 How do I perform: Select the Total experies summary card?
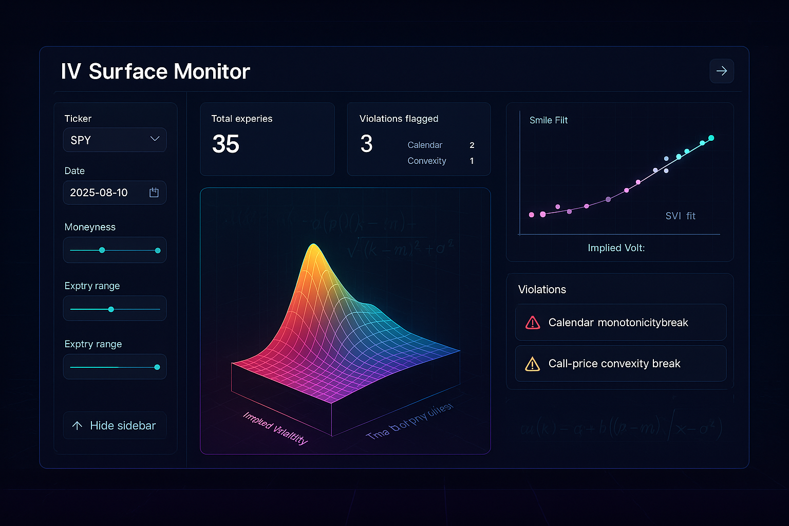click(x=267, y=139)
